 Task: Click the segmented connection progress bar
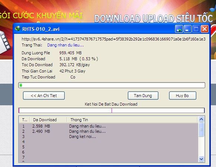pos(112,110)
